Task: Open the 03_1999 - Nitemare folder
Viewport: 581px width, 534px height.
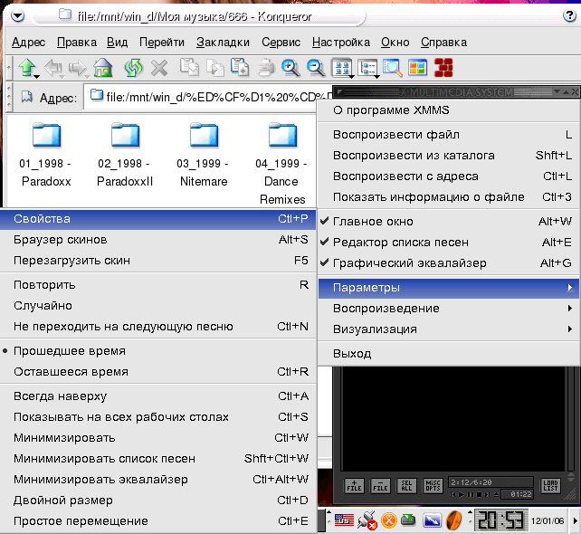Action: [204, 154]
